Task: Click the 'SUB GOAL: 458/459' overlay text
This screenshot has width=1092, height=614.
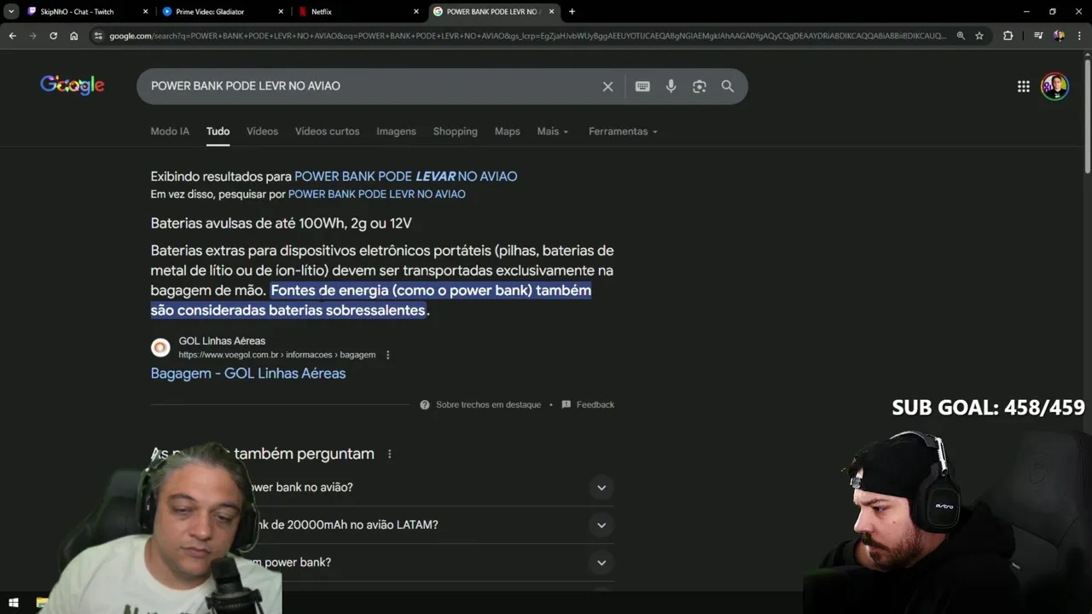Action: coord(988,408)
